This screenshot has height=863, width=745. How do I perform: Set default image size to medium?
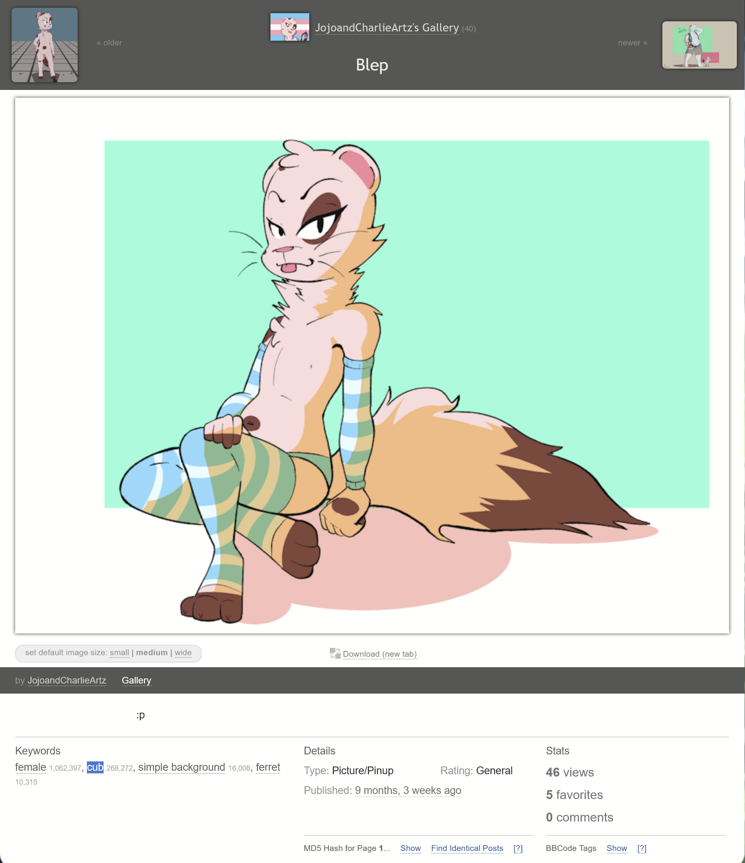(151, 652)
